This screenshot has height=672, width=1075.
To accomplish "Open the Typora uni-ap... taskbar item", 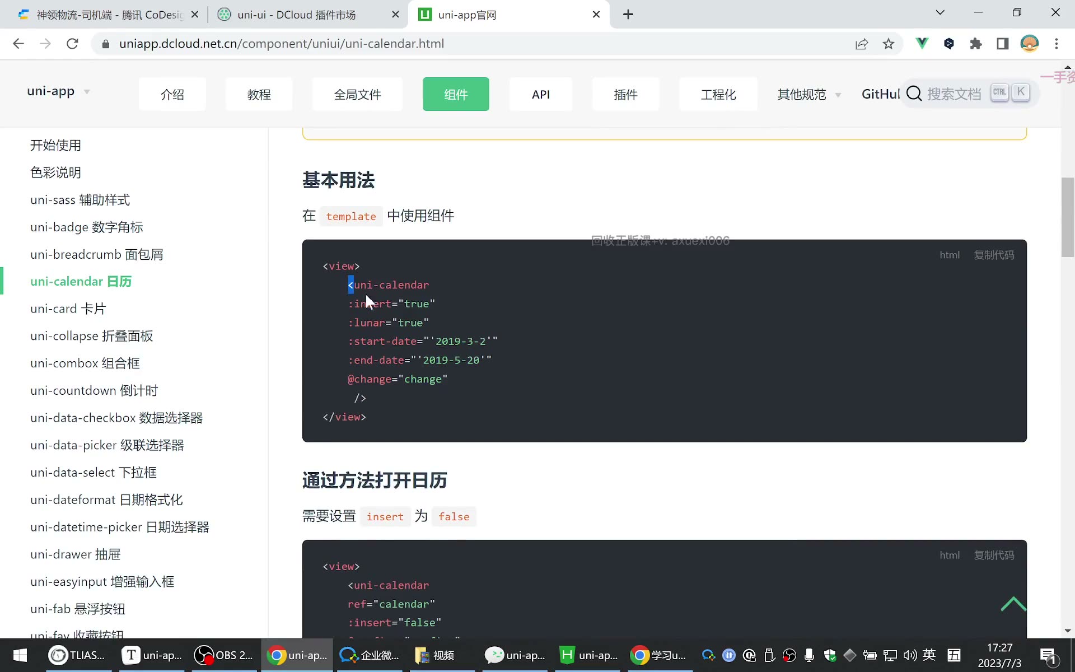I will coord(152,655).
